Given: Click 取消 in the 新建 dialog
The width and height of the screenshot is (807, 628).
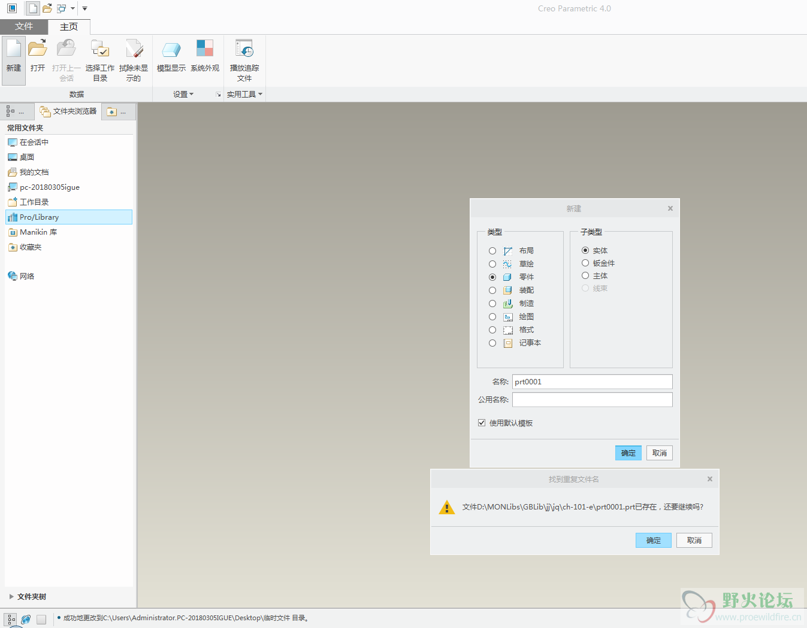Looking at the screenshot, I should [x=660, y=453].
